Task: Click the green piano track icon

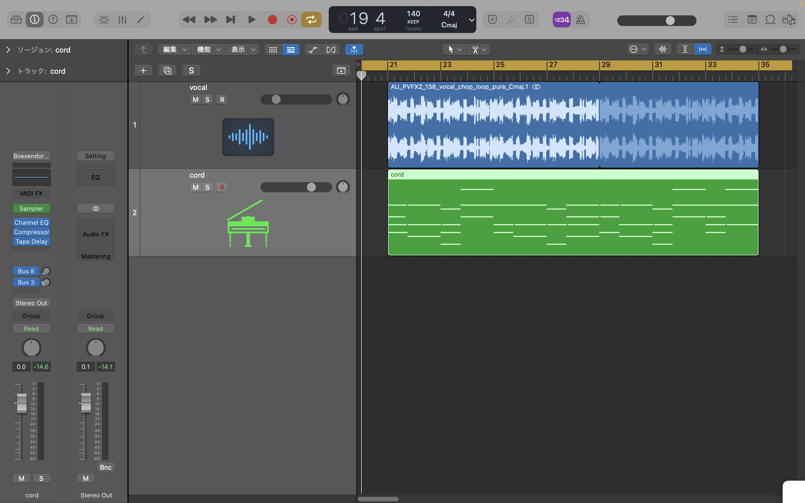Action: 248,223
